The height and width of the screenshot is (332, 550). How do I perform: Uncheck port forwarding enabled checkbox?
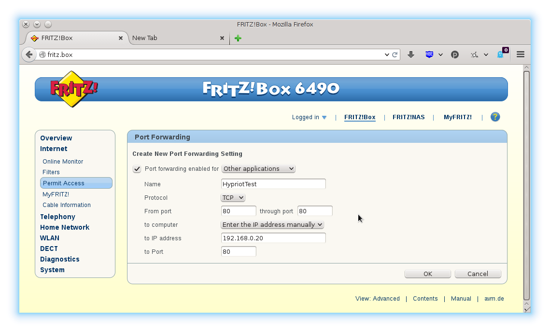tap(137, 169)
